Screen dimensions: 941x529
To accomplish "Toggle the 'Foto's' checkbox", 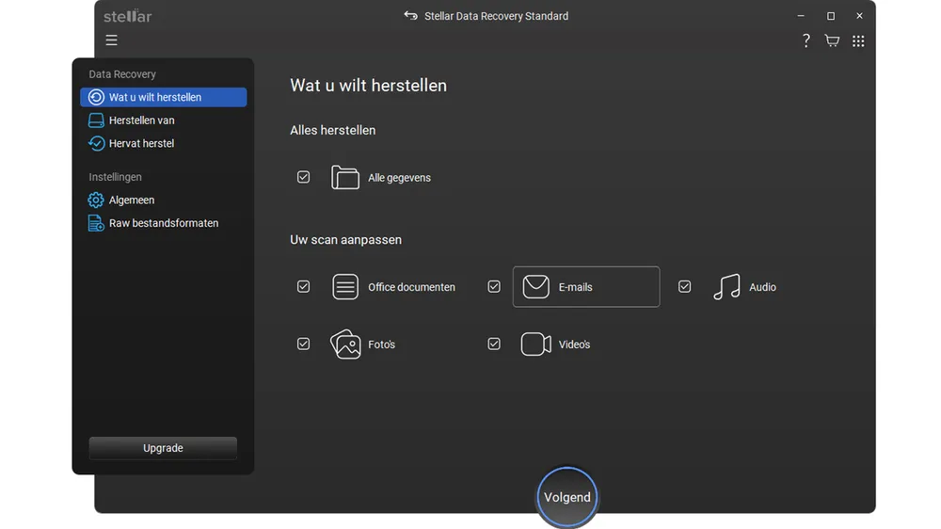I will click(304, 345).
